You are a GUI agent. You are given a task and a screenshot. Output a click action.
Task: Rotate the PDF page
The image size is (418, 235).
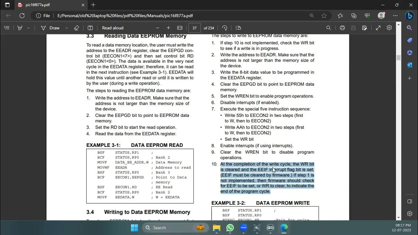224,28
